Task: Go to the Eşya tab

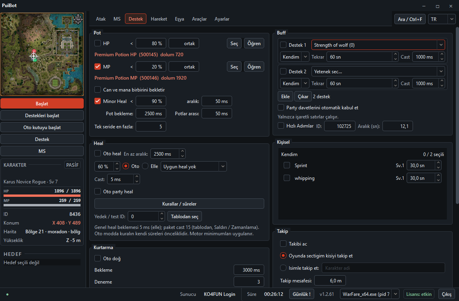Action: click(x=179, y=19)
